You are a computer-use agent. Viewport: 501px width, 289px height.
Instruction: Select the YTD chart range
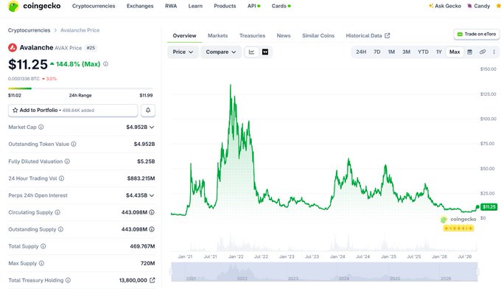[x=423, y=52]
